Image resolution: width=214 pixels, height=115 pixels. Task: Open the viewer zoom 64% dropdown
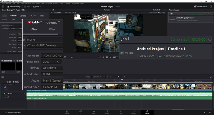tap(54, 10)
